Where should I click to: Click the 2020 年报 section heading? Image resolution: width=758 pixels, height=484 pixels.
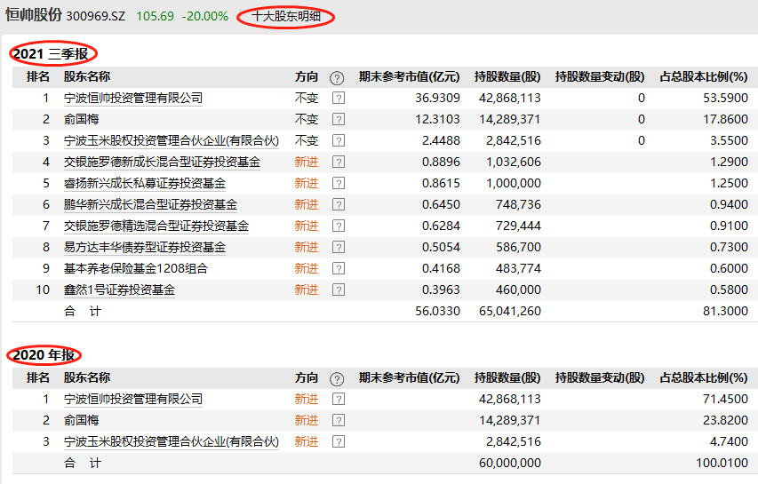[44, 355]
